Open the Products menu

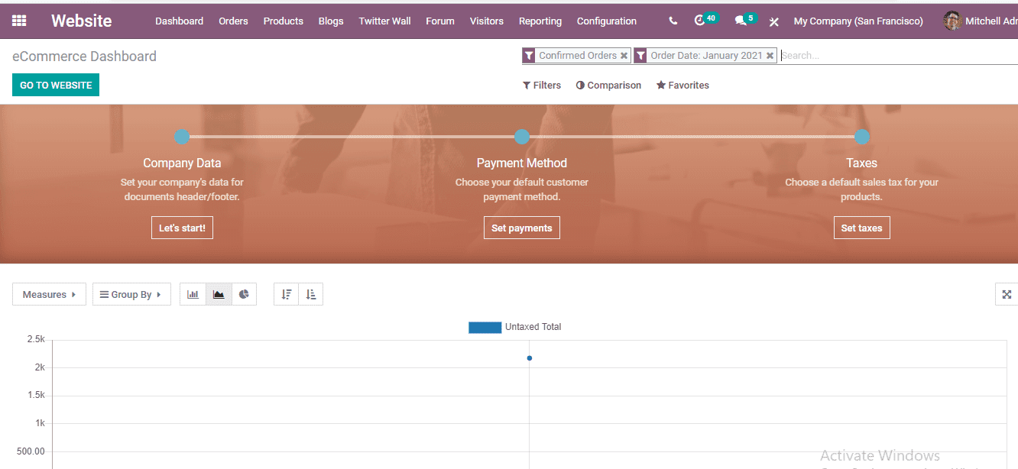pyautogui.click(x=284, y=21)
